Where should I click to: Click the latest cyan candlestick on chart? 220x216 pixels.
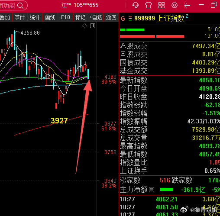click(88, 74)
